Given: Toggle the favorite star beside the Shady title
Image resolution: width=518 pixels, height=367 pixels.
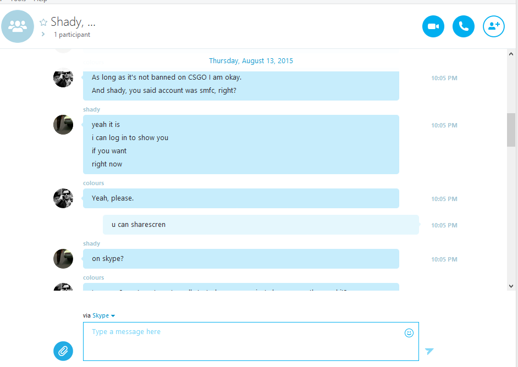Looking at the screenshot, I should click(x=43, y=23).
